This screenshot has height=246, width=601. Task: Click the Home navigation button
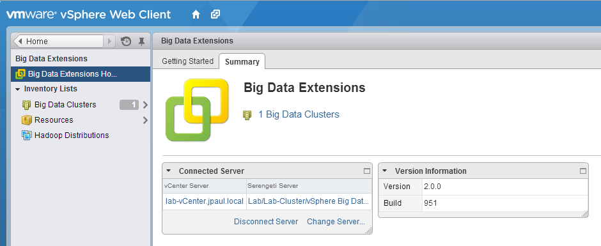(58, 41)
